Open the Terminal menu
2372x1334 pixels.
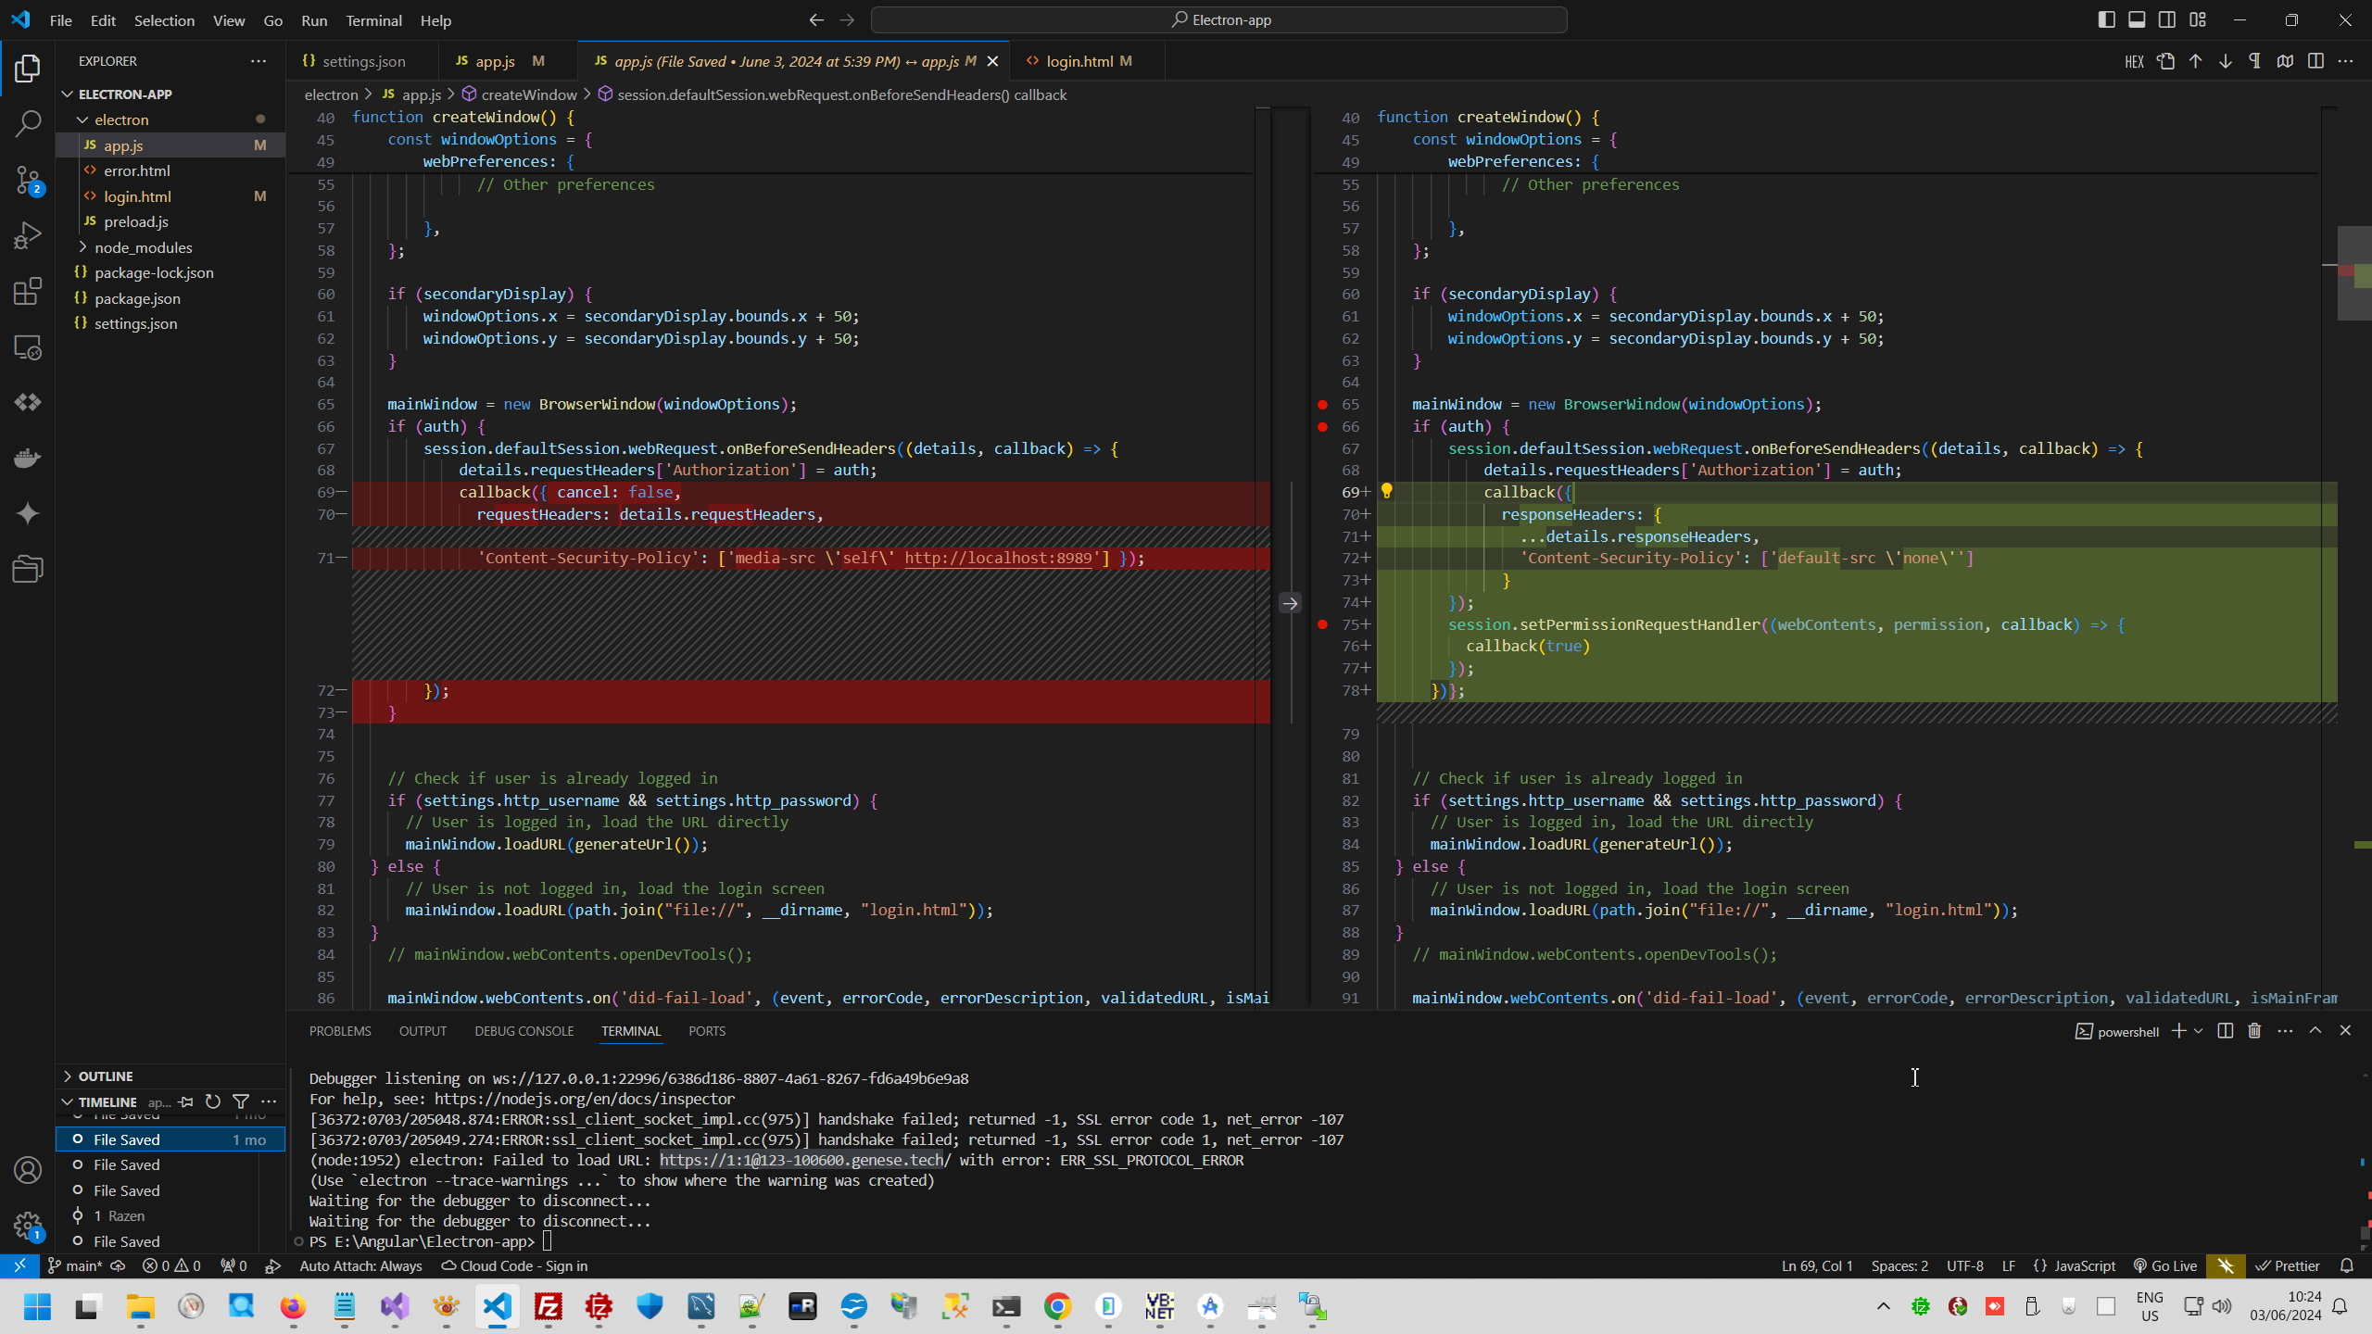point(373,20)
